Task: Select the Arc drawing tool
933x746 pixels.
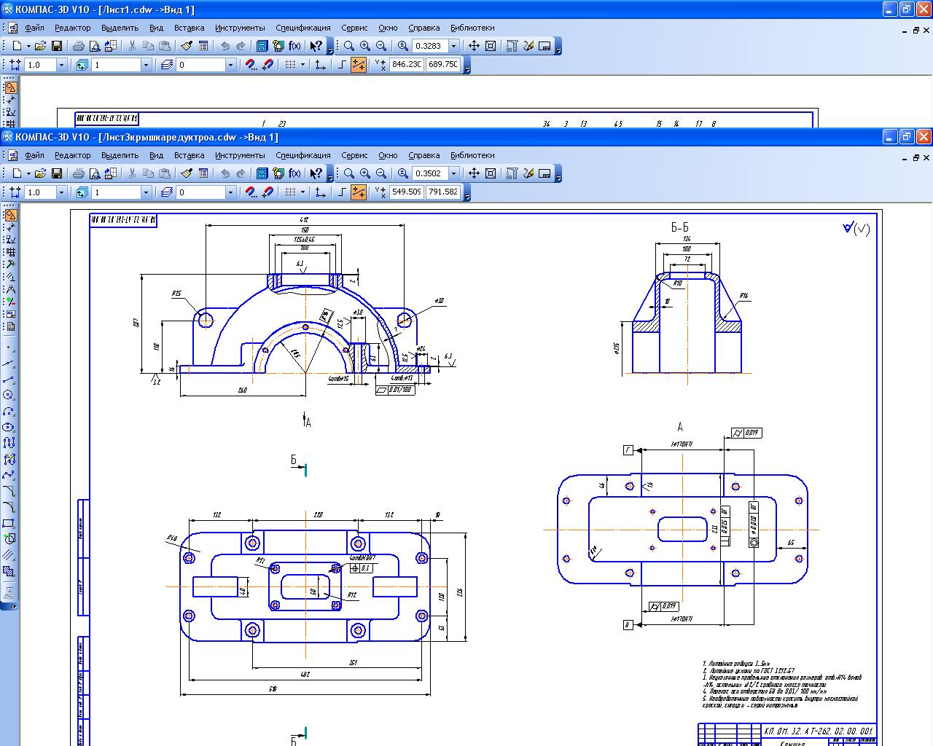Action: pos(9,411)
